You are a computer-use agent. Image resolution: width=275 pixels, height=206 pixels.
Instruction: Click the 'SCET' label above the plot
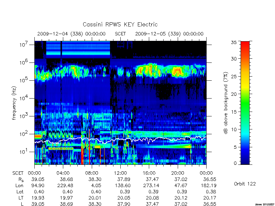(120, 34)
